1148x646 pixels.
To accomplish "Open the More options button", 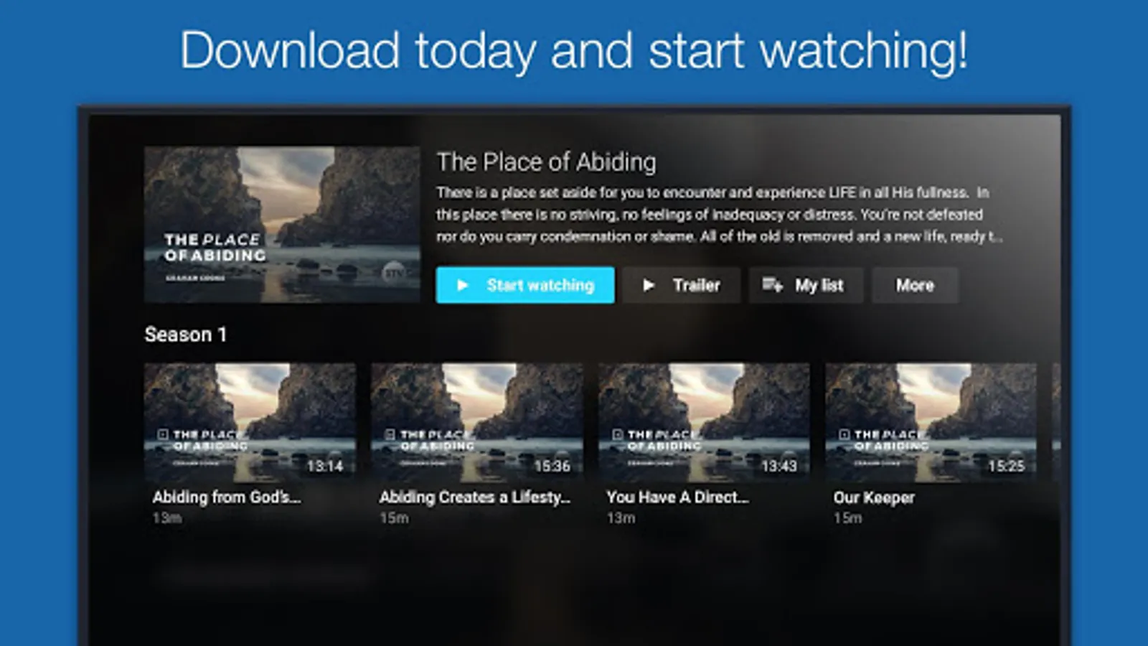I will (x=915, y=286).
